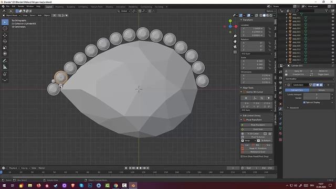Click Toggle Stack button
The height and width of the screenshot is (189, 336).
(x=322, y=75)
